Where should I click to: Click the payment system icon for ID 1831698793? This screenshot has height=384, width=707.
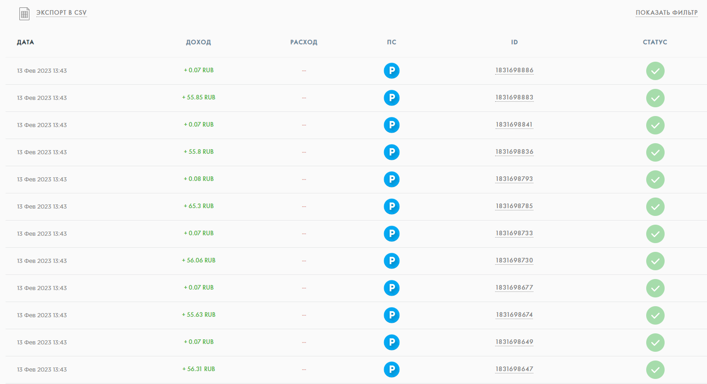click(391, 180)
